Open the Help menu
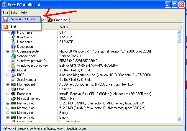This screenshot has width=187, height=131. click(x=23, y=12)
